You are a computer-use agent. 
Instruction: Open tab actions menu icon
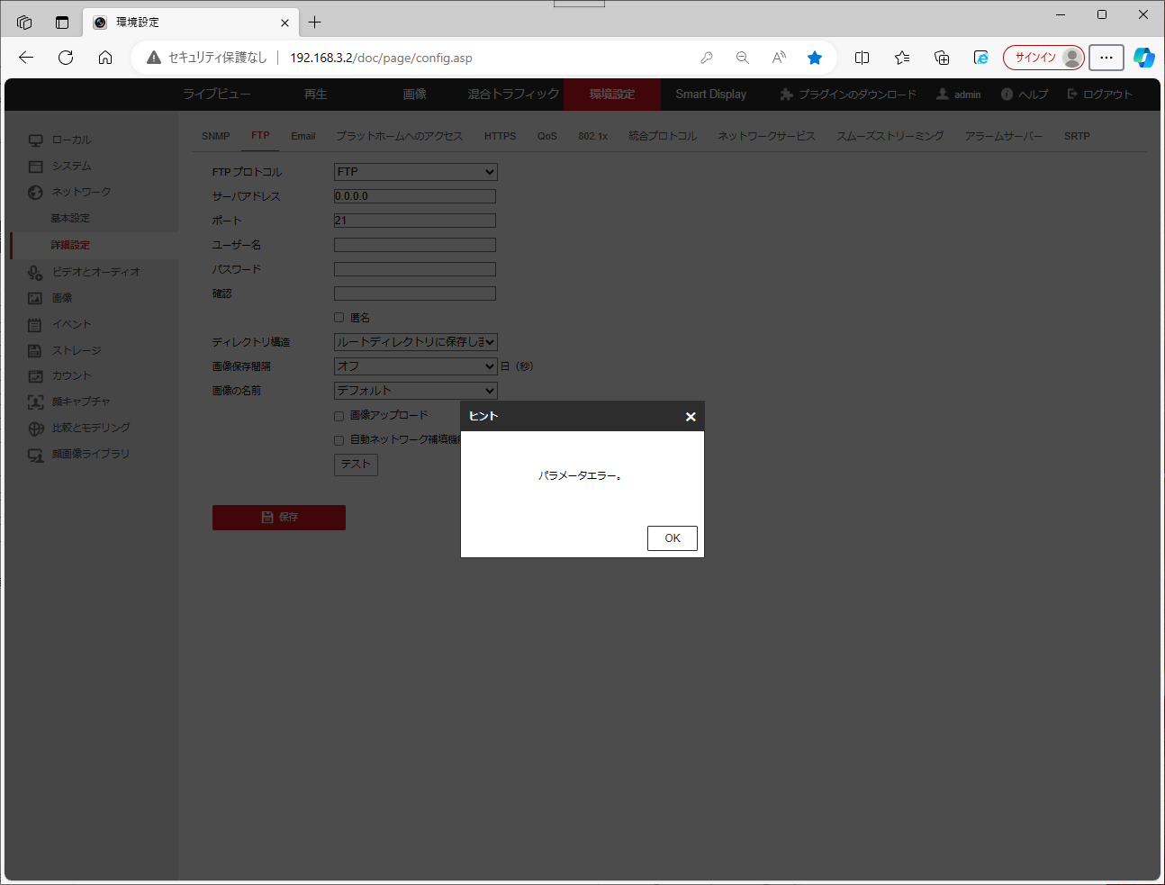62,23
